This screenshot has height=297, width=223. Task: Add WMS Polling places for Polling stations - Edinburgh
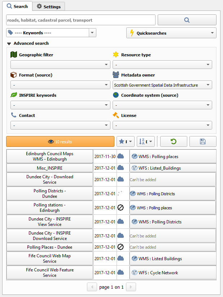pos(173,208)
